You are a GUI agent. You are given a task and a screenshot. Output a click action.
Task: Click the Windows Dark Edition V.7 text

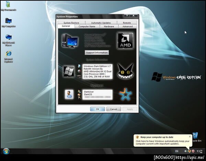click(97, 66)
